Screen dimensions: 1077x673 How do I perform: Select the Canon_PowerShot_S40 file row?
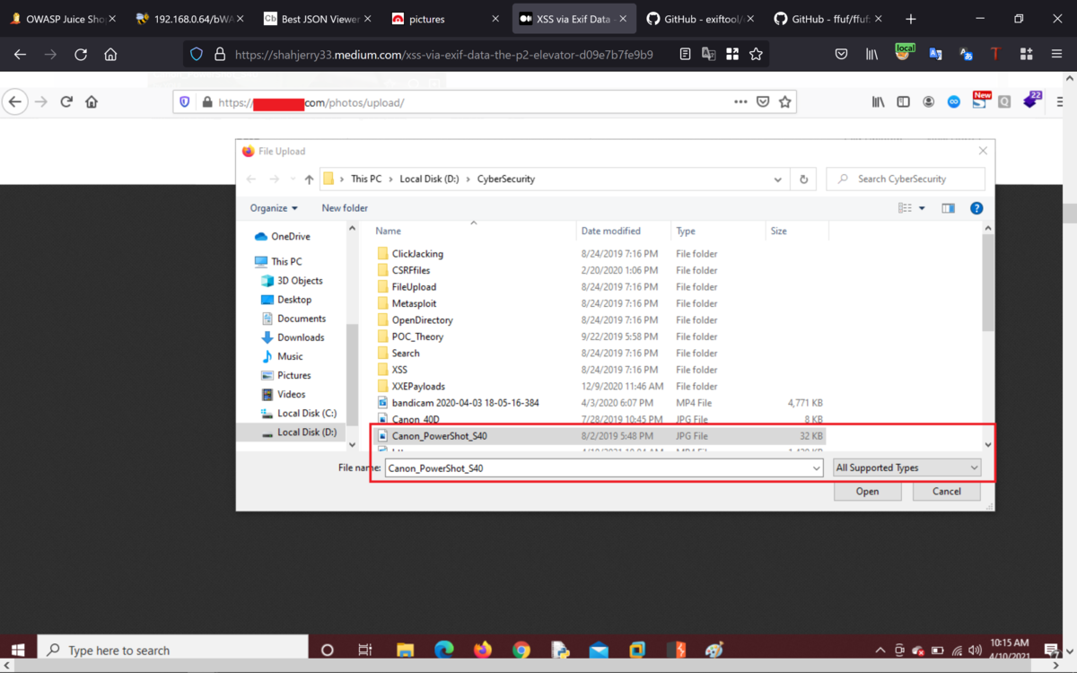click(600, 436)
